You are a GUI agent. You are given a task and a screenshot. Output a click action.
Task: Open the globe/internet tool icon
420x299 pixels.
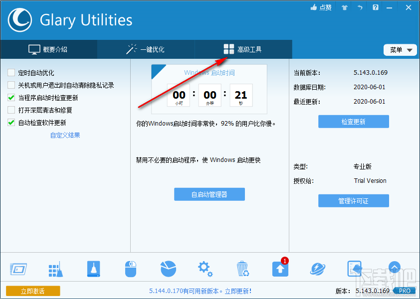(x=317, y=268)
